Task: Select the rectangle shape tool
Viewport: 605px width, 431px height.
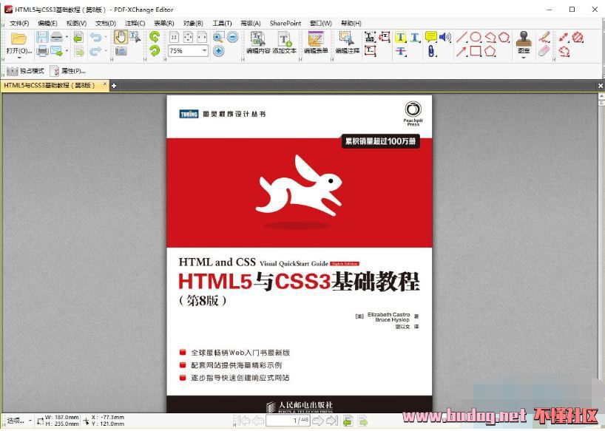Action: [x=476, y=51]
